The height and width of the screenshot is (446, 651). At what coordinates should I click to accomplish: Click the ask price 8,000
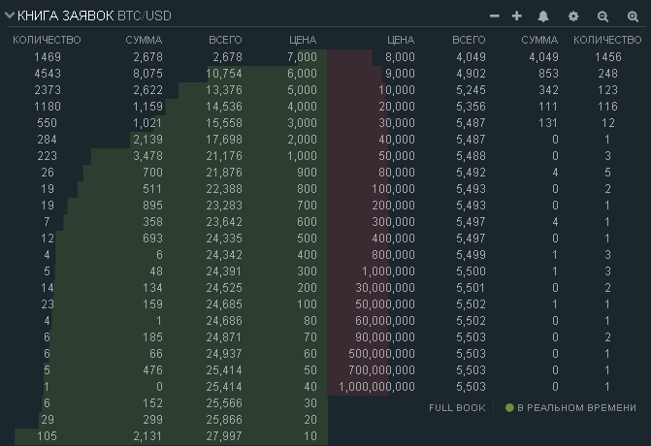pos(400,57)
